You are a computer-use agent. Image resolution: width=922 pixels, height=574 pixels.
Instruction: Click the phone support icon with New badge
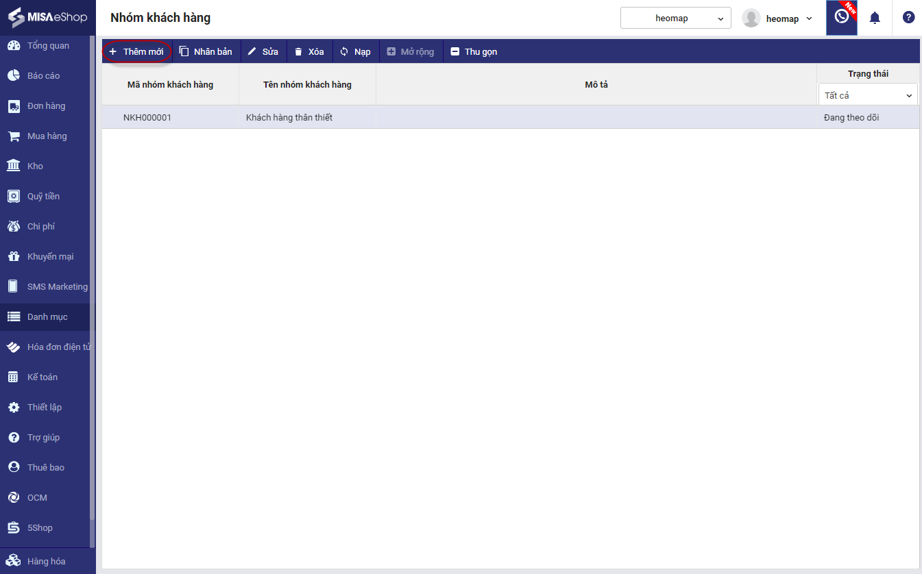pos(842,18)
